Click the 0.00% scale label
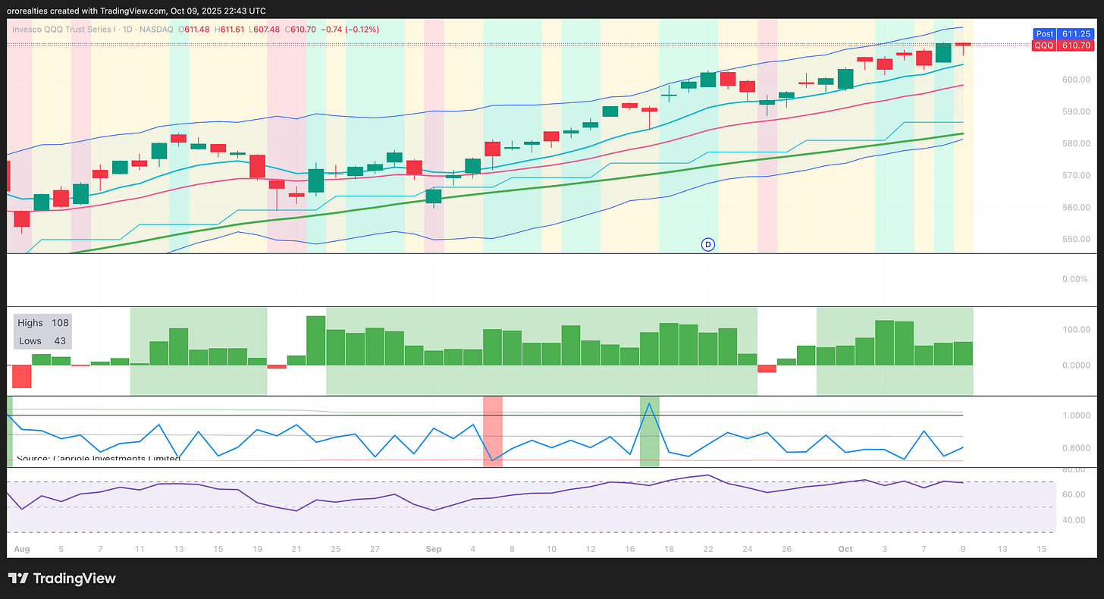Image resolution: width=1104 pixels, height=599 pixels. (x=1074, y=279)
